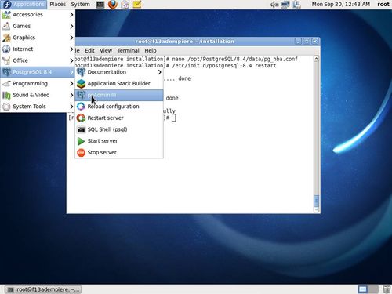
Task: Open the trash icon in bottom panel
Action: tap(387, 289)
